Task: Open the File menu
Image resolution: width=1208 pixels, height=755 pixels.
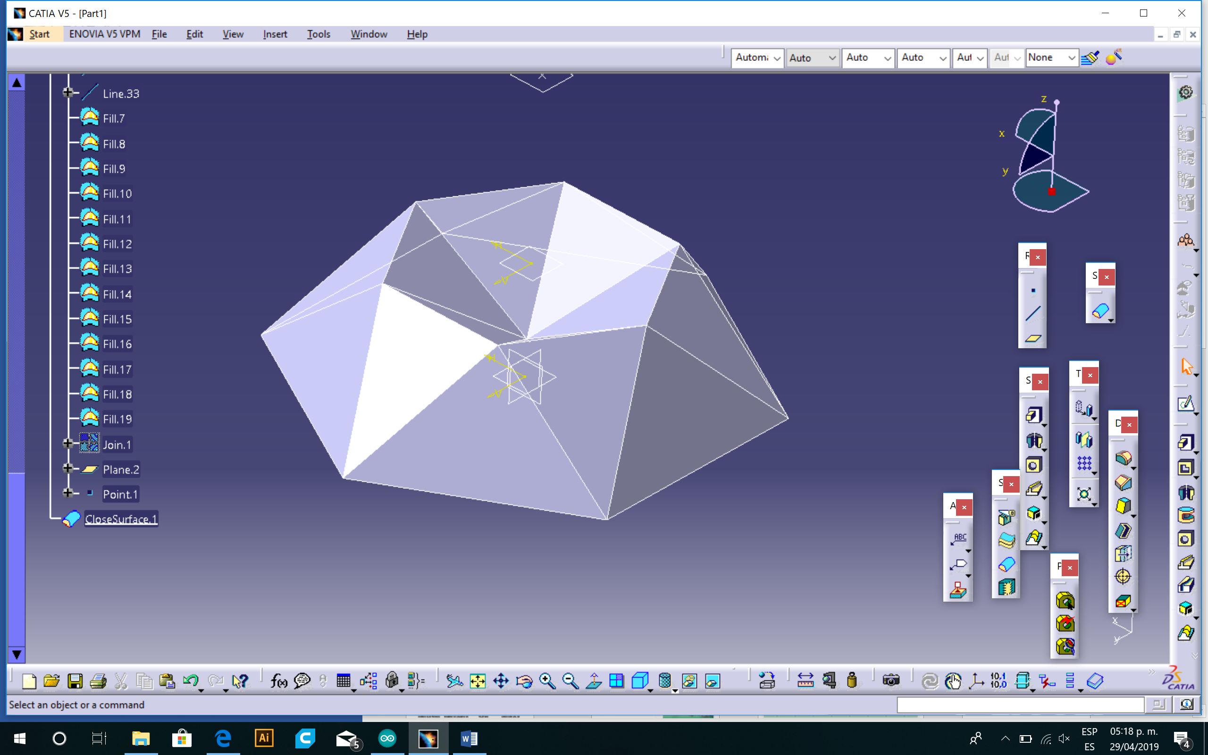Action: point(159,34)
